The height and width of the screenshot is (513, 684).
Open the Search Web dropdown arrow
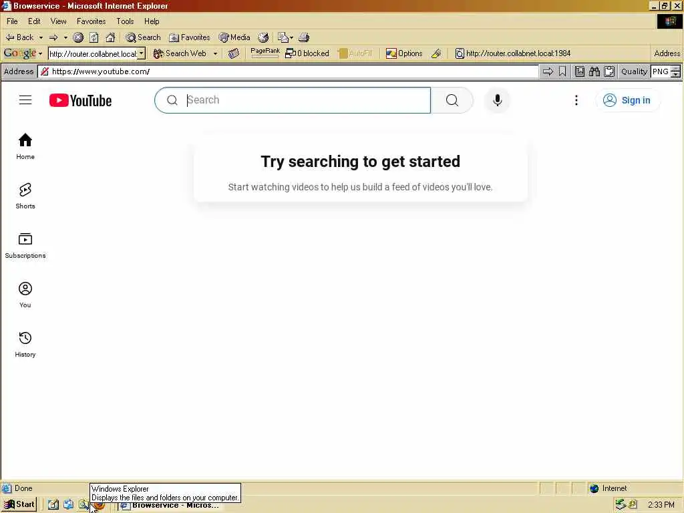215,53
